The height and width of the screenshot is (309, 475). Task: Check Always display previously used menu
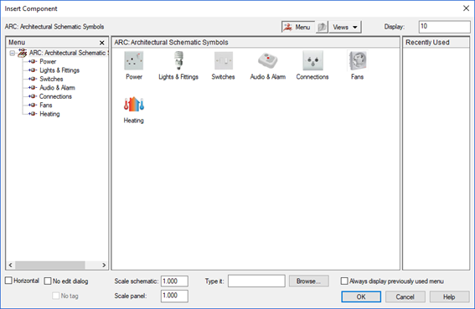[344, 281]
